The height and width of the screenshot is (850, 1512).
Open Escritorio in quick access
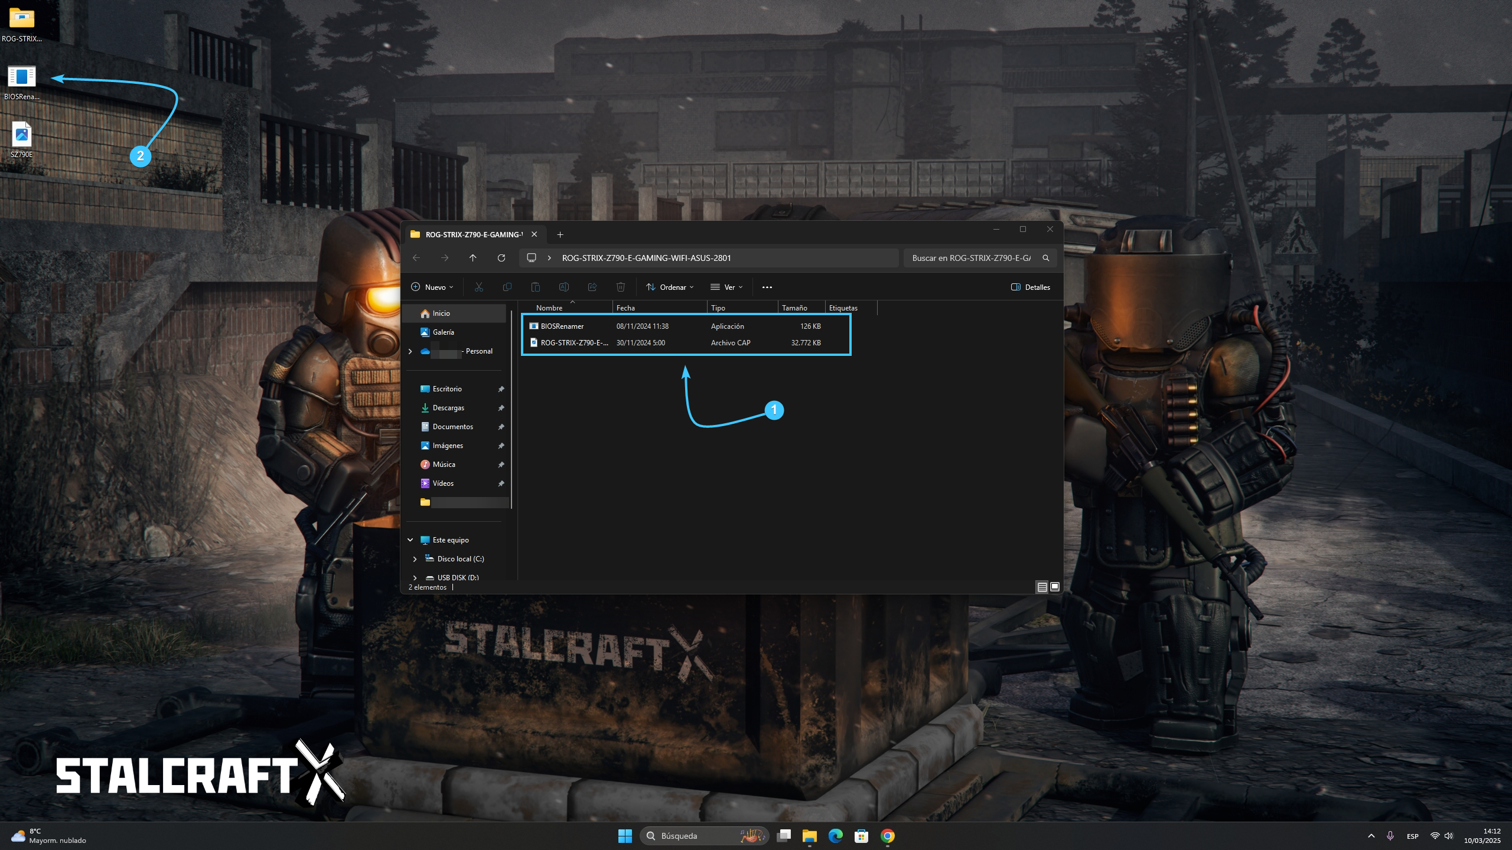pos(455,389)
